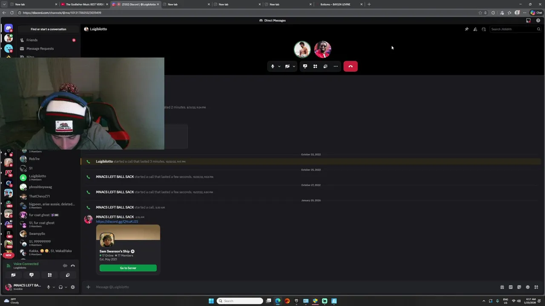Show hidden system tray icons
The height and width of the screenshot is (306, 545).
[484, 301]
